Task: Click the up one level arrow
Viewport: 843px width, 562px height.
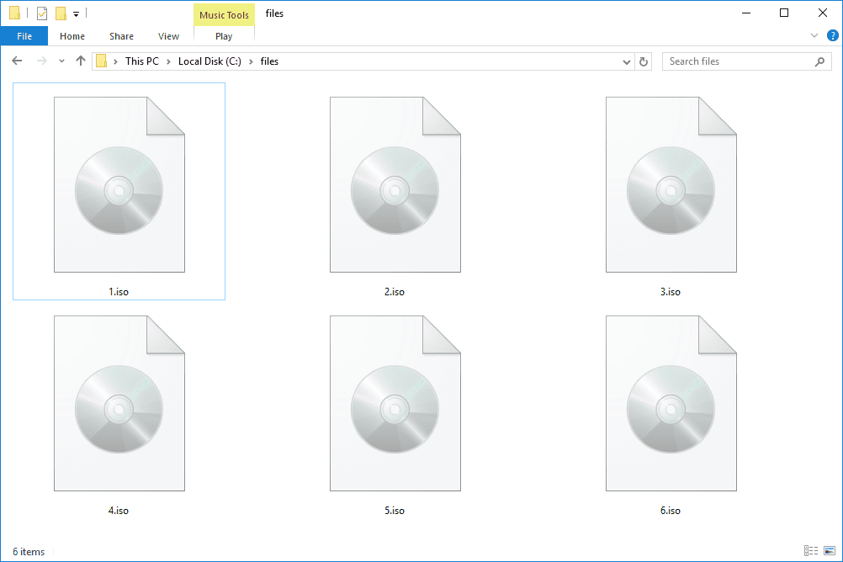Action: click(x=80, y=61)
